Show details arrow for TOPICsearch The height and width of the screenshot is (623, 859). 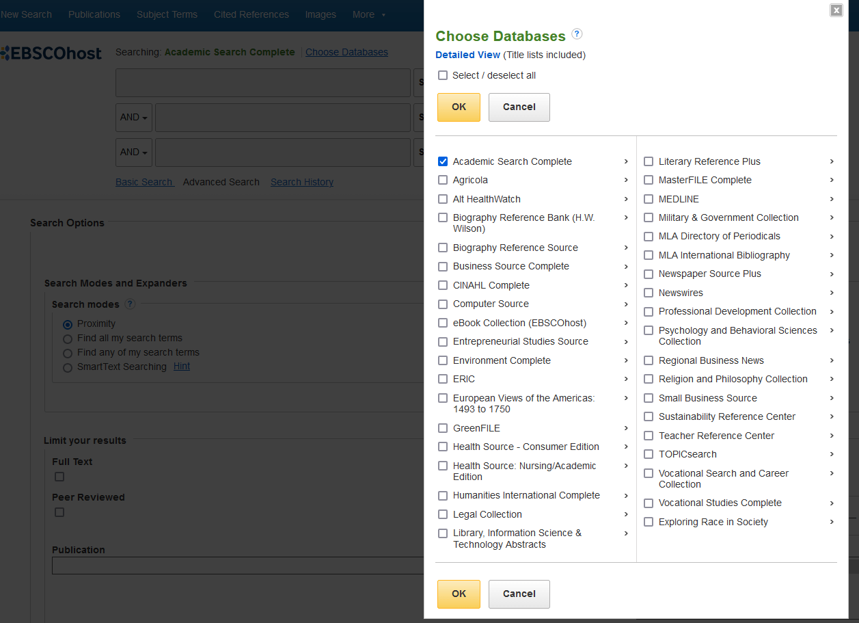tap(832, 454)
